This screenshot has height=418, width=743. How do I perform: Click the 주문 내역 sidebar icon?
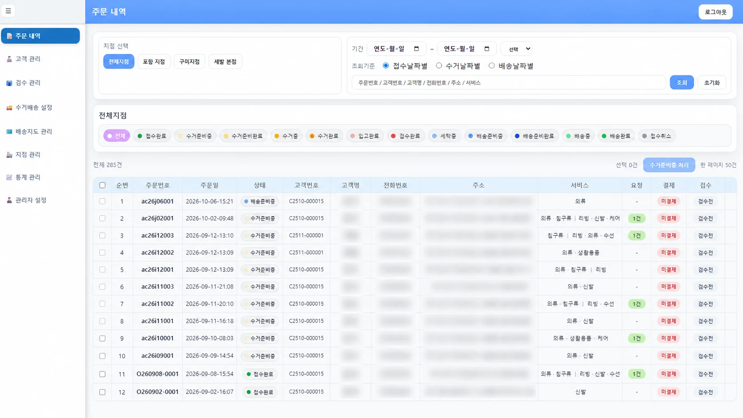[x=9, y=36]
